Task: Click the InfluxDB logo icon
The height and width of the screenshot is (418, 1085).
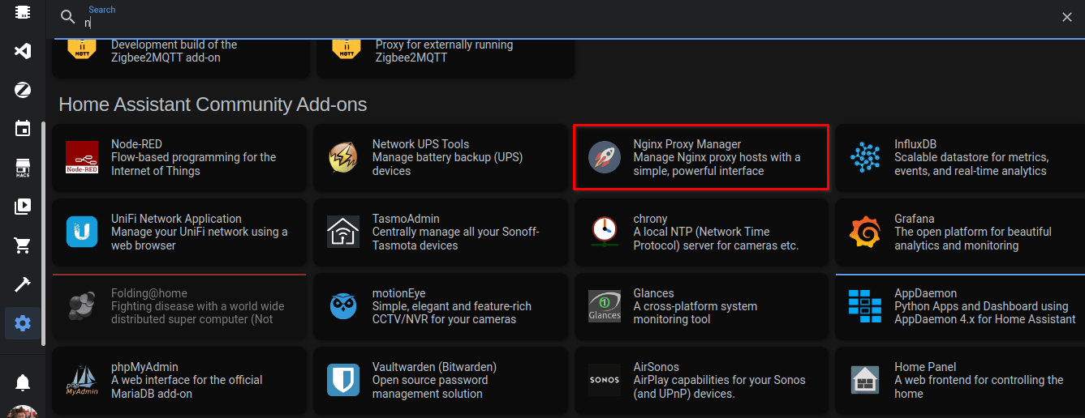Action: tap(865, 157)
